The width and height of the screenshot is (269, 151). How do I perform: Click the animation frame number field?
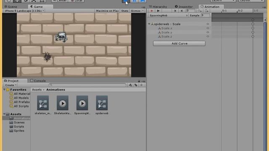(190, 11)
